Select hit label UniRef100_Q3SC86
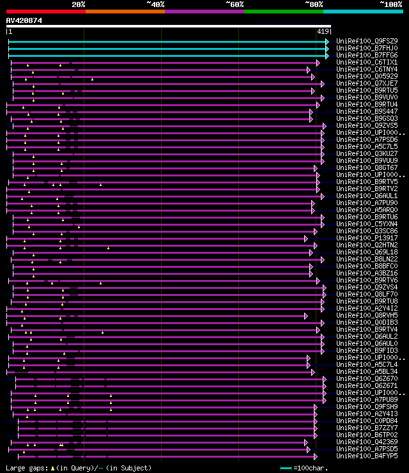This screenshot has width=409, height=473. click(367, 231)
